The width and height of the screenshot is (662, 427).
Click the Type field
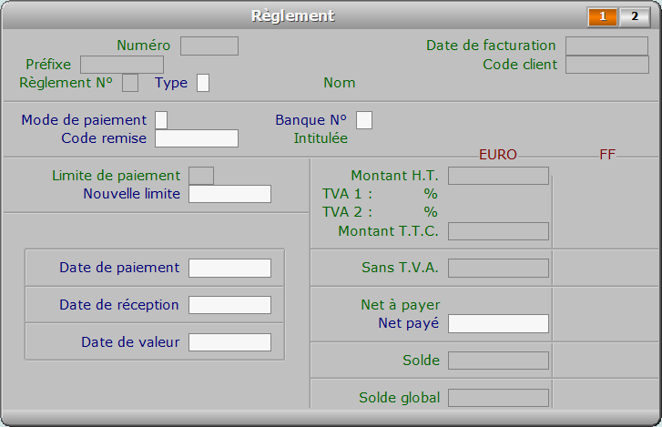click(203, 83)
